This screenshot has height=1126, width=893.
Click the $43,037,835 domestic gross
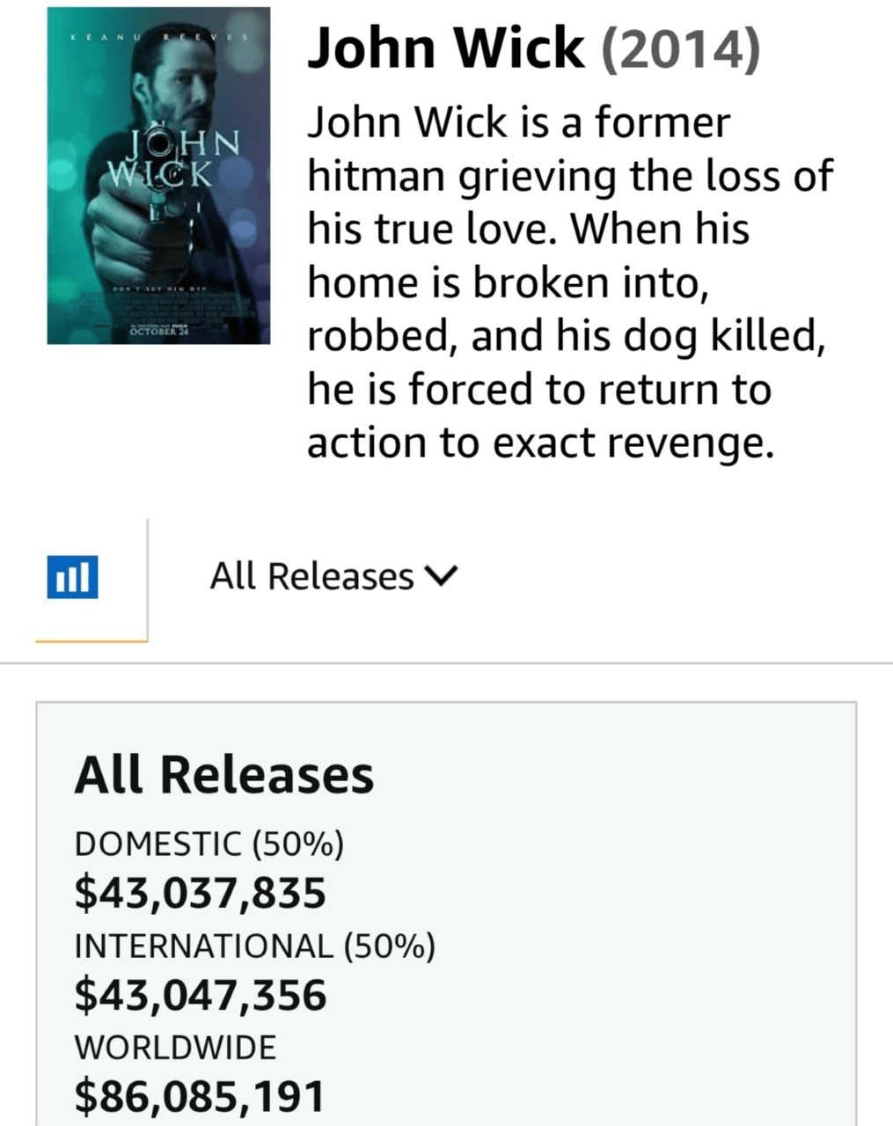tap(201, 893)
